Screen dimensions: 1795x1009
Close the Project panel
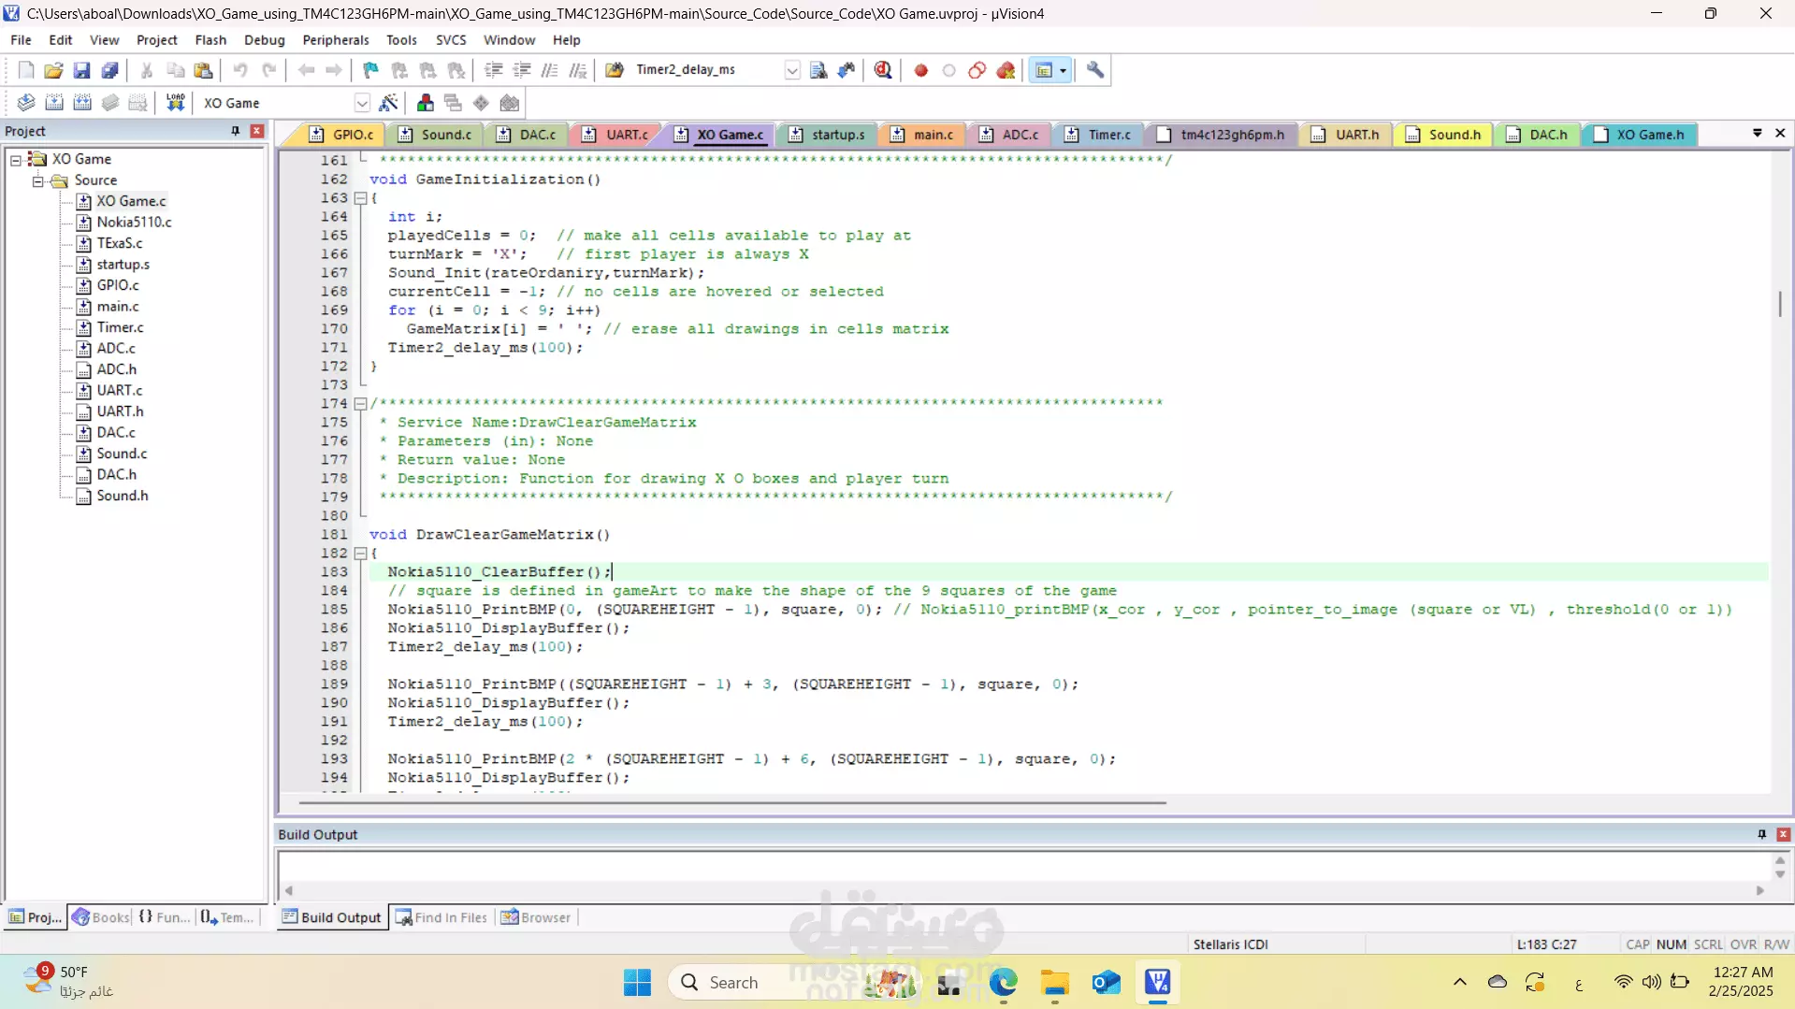coord(257,131)
